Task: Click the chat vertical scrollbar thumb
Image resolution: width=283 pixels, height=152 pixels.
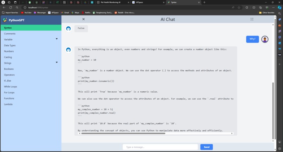Action: [273, 111]
